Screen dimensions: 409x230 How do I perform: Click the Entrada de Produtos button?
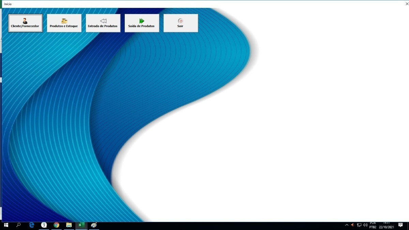click(103, 23)
